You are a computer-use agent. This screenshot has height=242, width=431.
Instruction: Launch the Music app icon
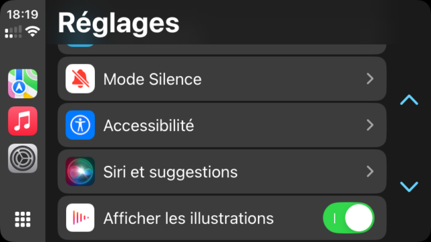pos(23,121)
